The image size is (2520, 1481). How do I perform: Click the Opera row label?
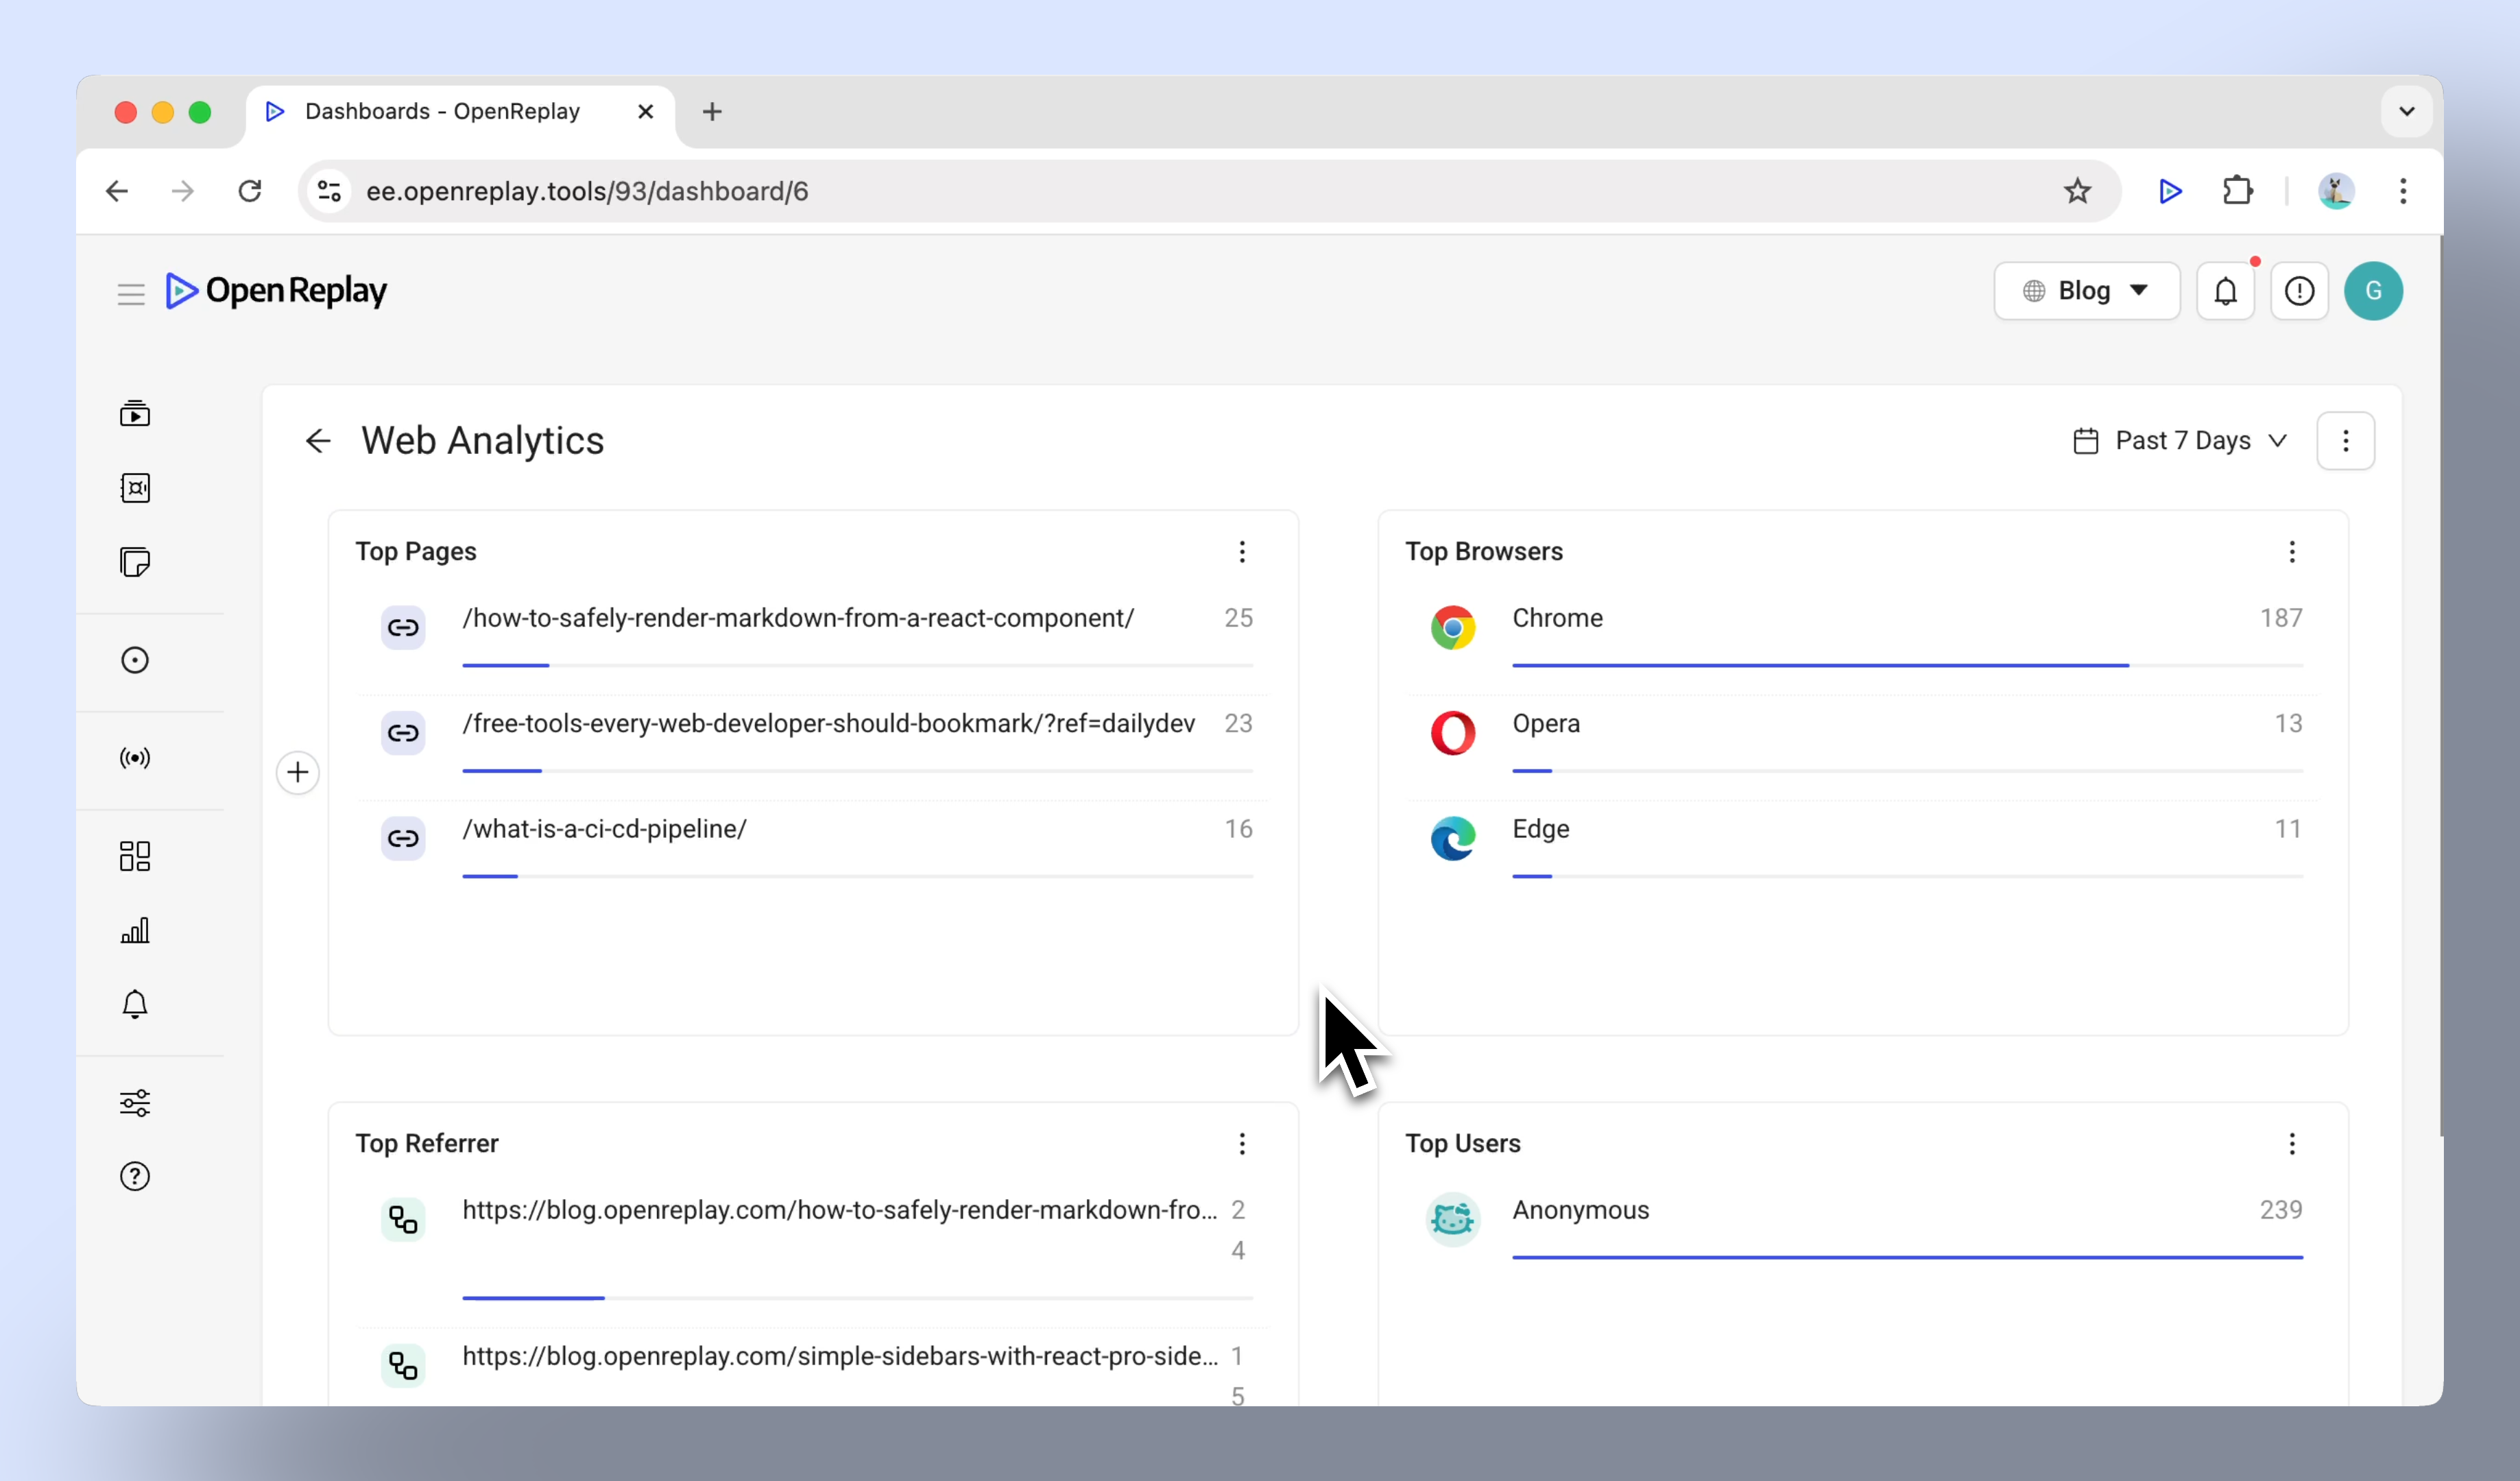1546,723
